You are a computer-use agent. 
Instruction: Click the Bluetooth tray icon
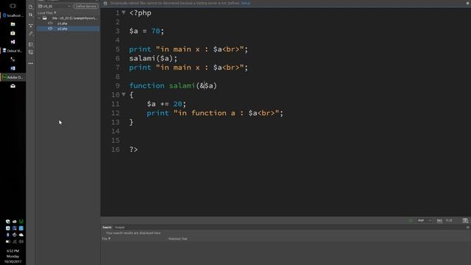(8, 235)
